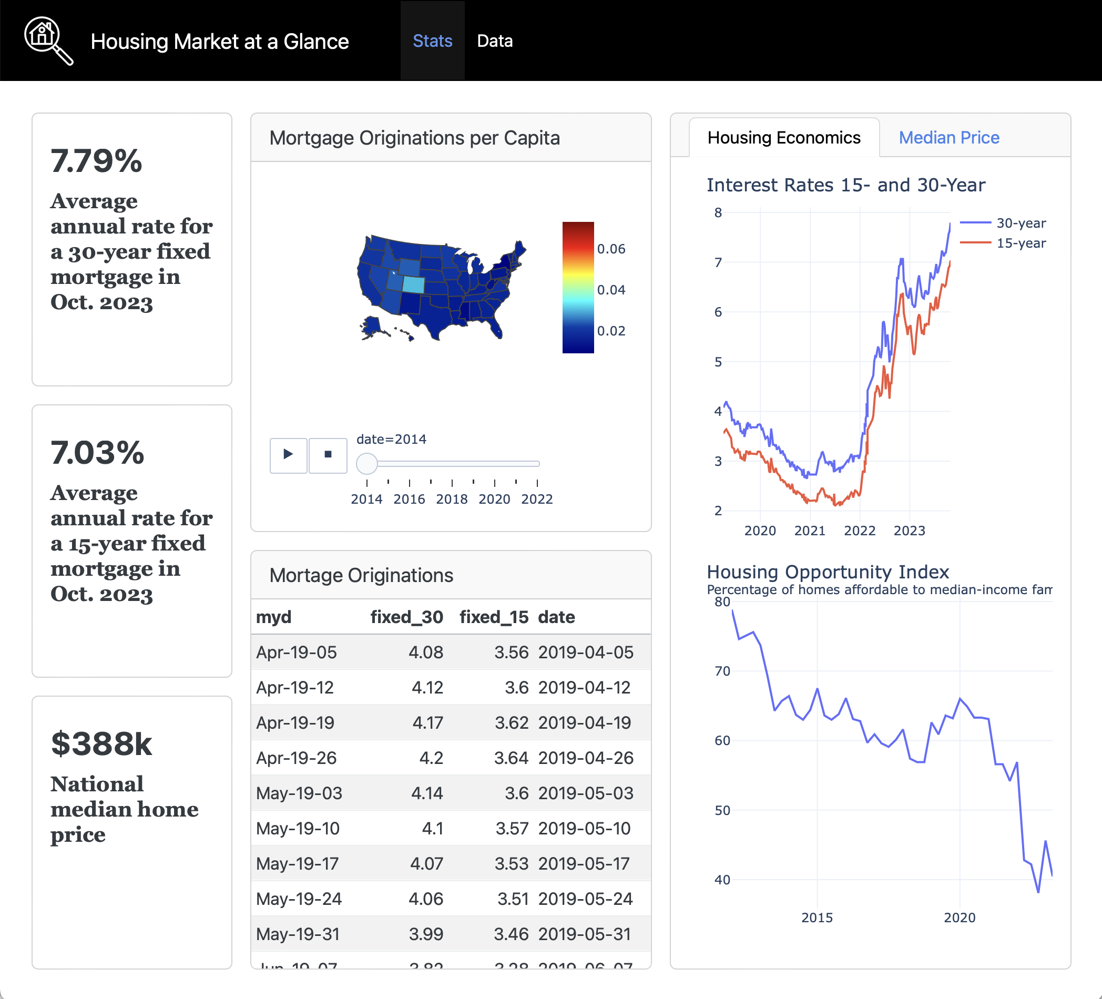Click the myd column header
This screenshot has height=999, width=1102.
click(x=273, y=617)
